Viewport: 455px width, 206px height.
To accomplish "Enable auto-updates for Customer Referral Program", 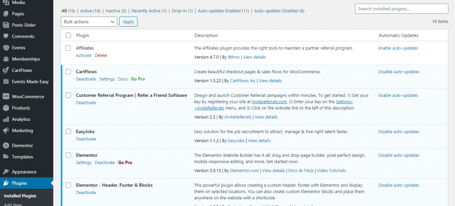I will (x=398, y=95).
